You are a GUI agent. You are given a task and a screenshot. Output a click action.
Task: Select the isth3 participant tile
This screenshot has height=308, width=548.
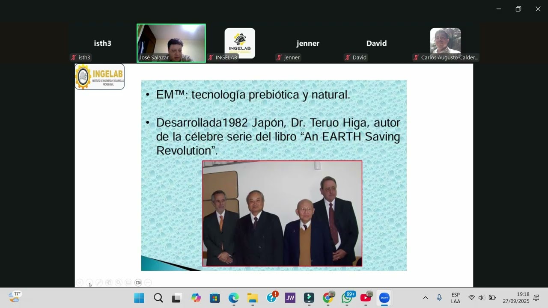(103, 43)
